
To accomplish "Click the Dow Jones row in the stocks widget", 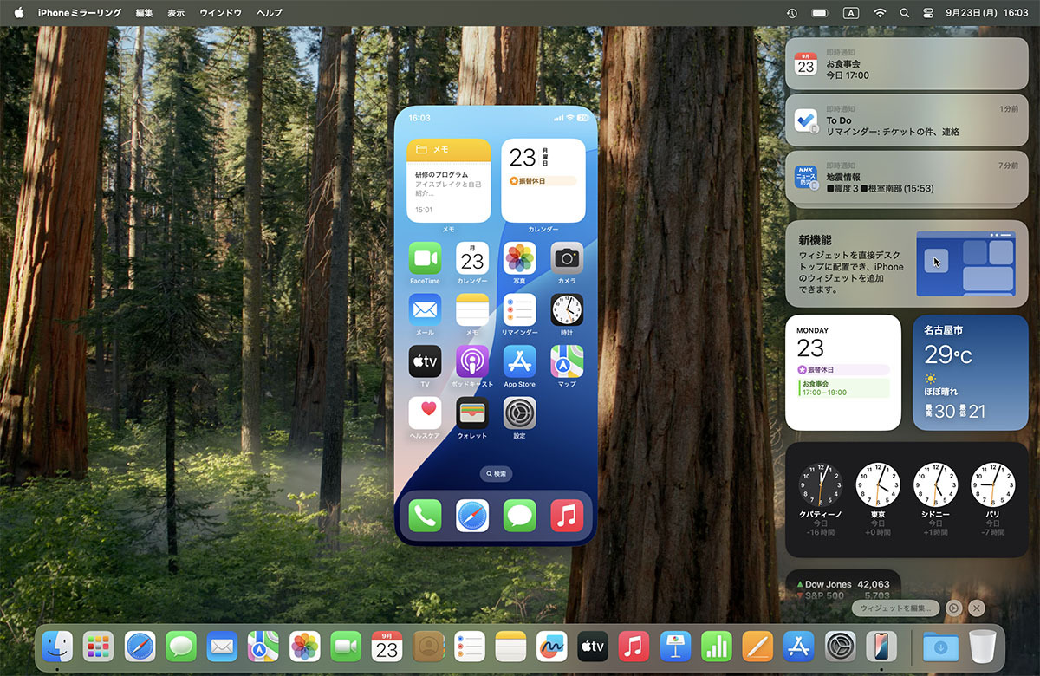I will (x=843, y=584).
